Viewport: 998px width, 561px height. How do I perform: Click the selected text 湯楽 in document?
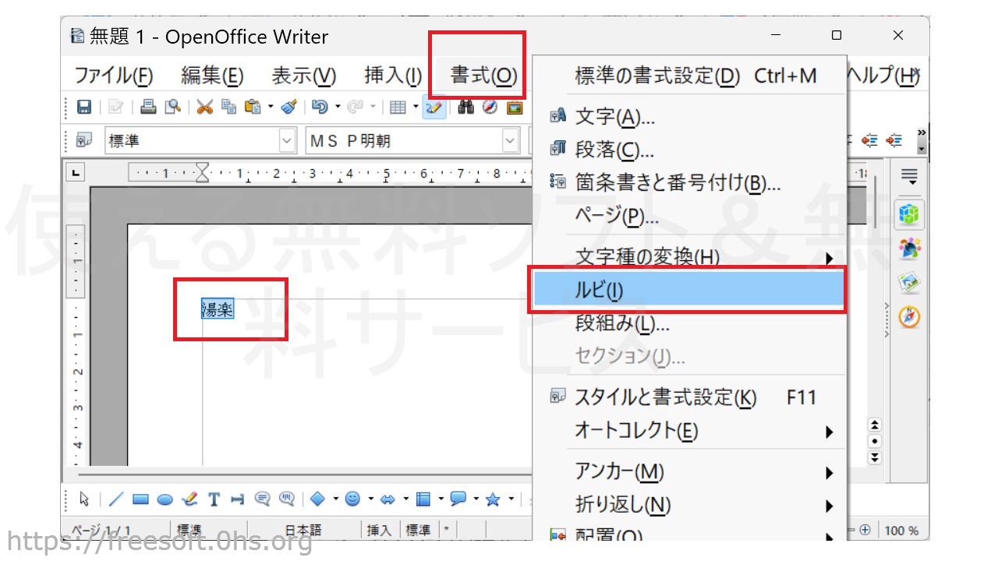point(218,309)
